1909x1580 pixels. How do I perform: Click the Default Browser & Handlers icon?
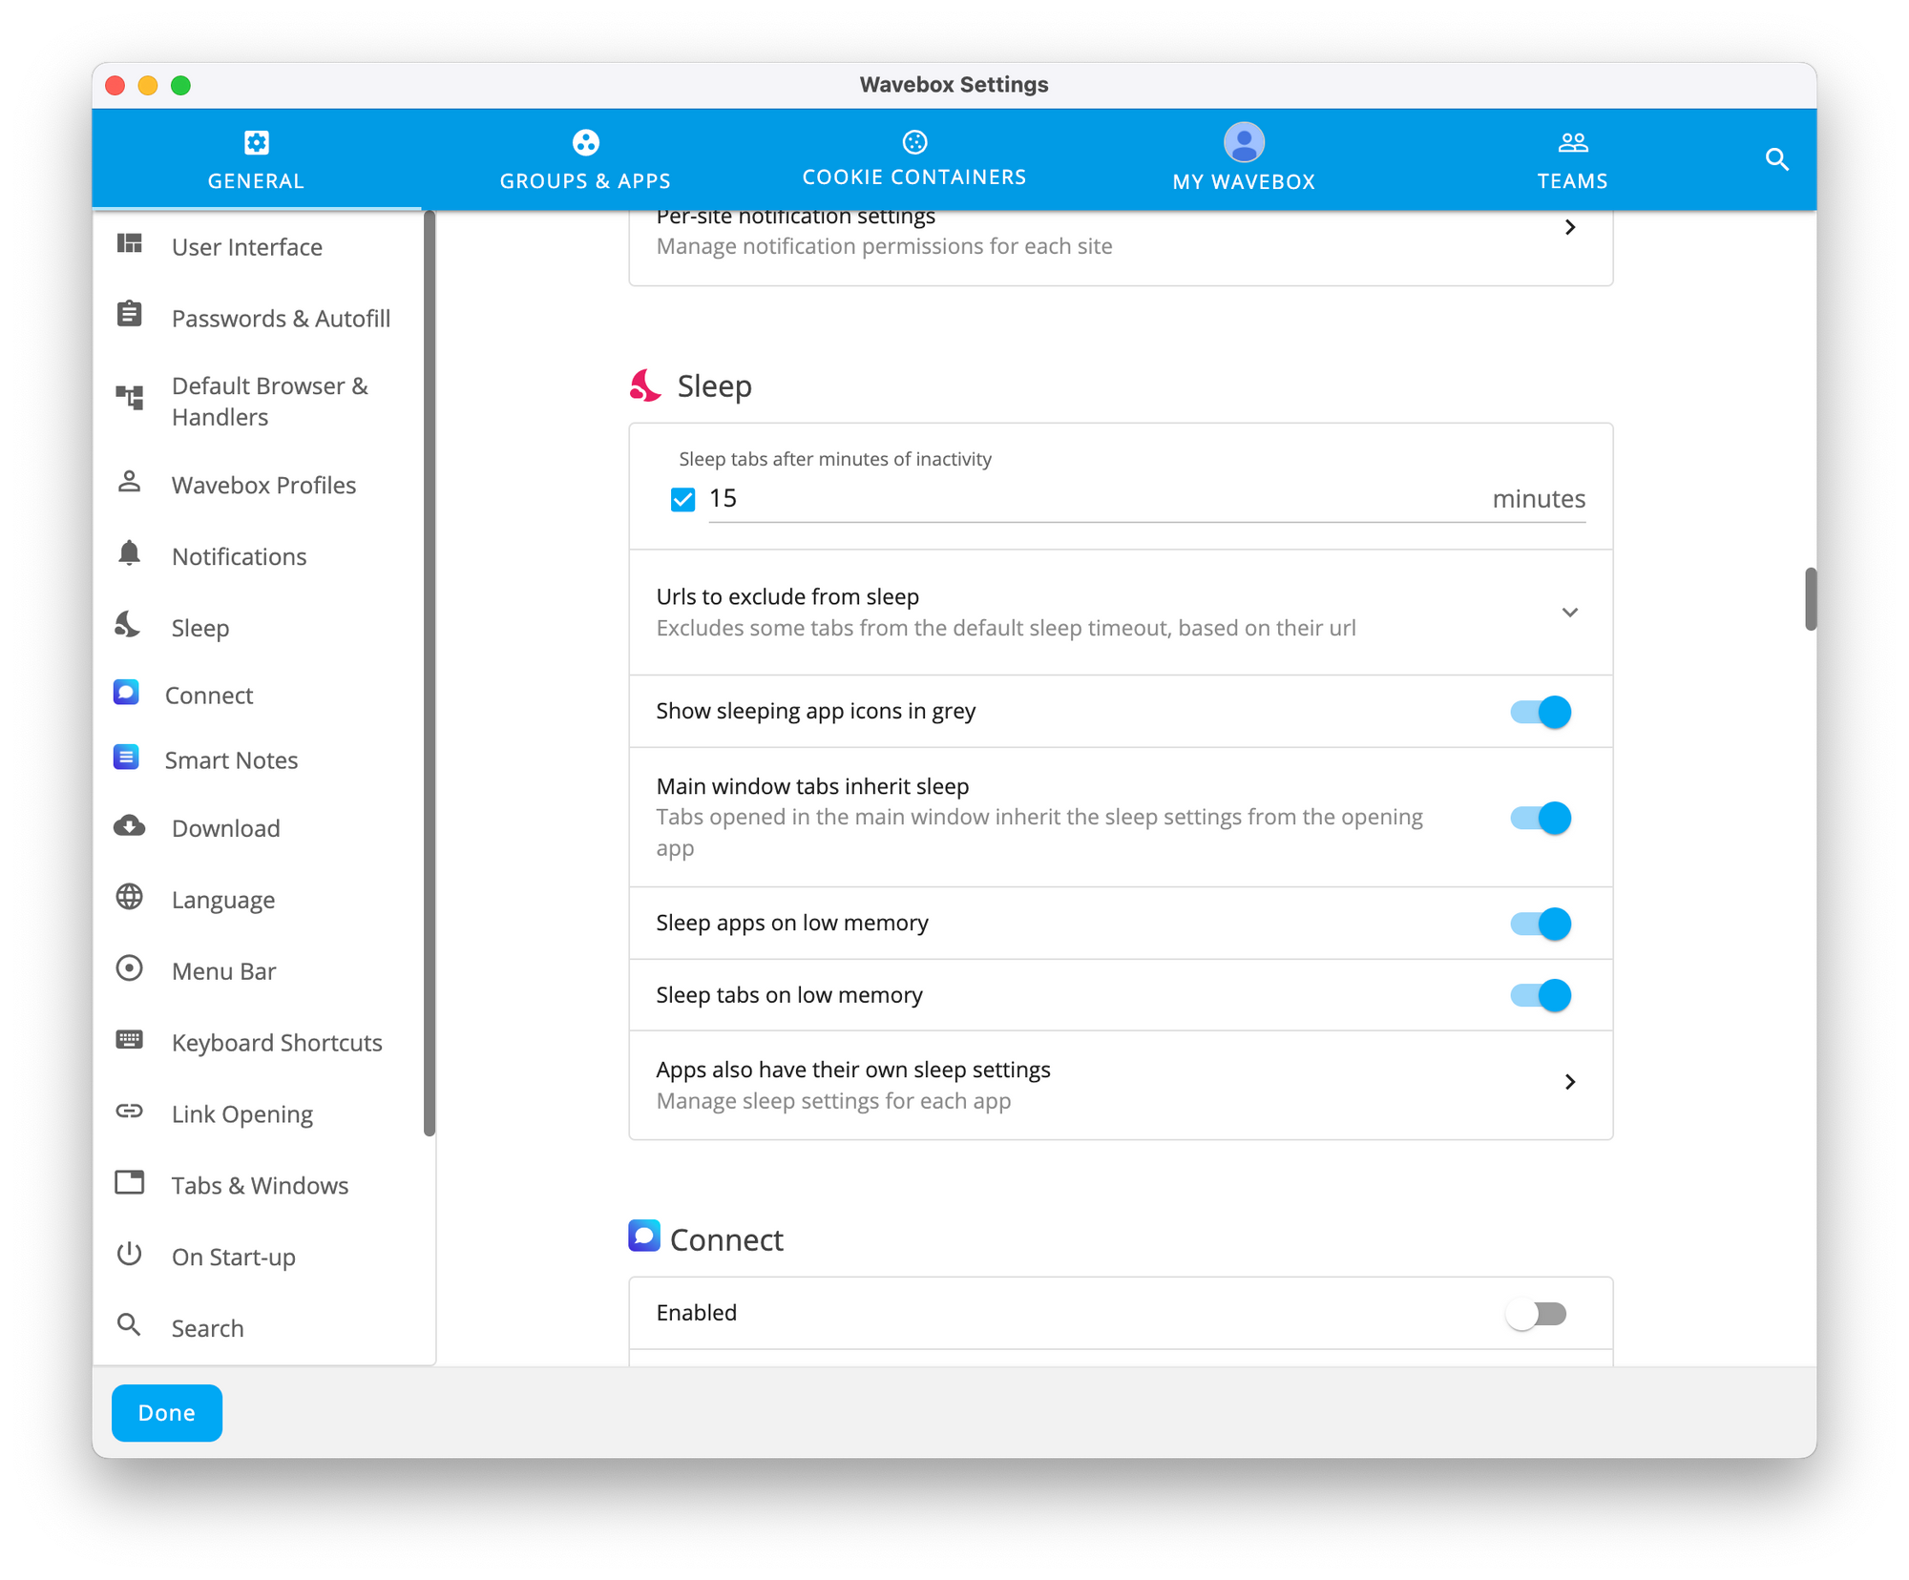(x=130, y=397)
